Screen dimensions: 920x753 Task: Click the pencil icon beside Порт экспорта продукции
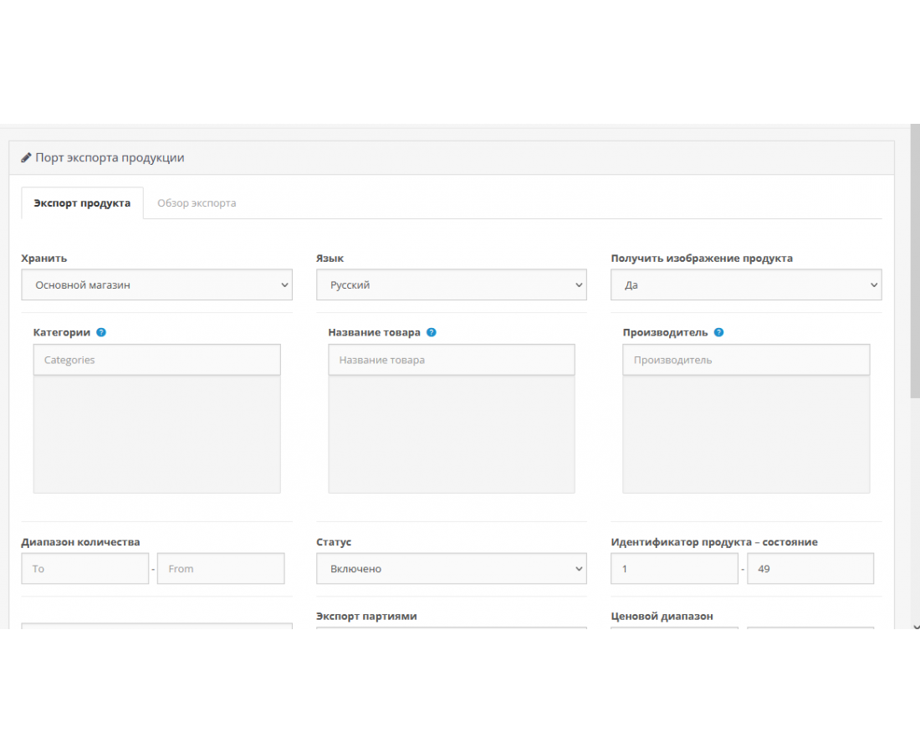(x=26, y=158)
